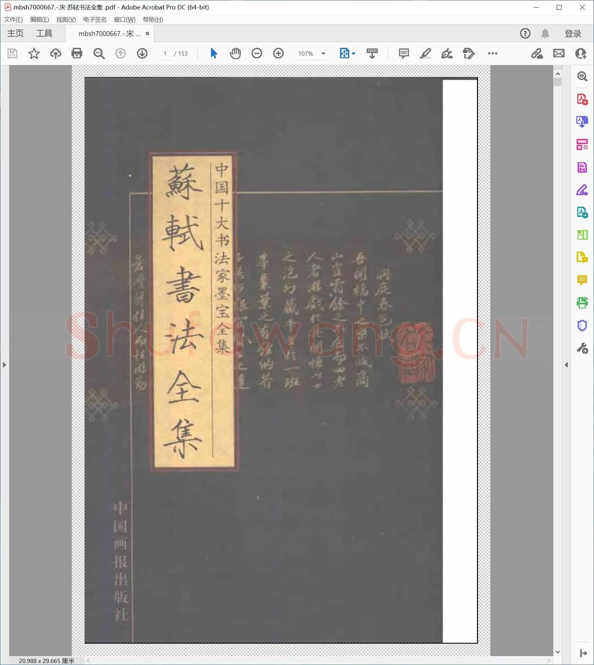
Task: Switch to the 工具 tab
Action: click(44, 34)
